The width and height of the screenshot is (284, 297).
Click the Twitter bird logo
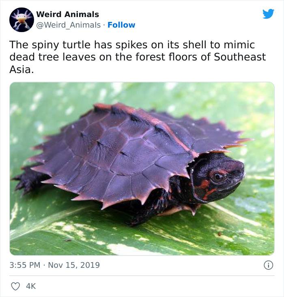[x=268, y=14]
